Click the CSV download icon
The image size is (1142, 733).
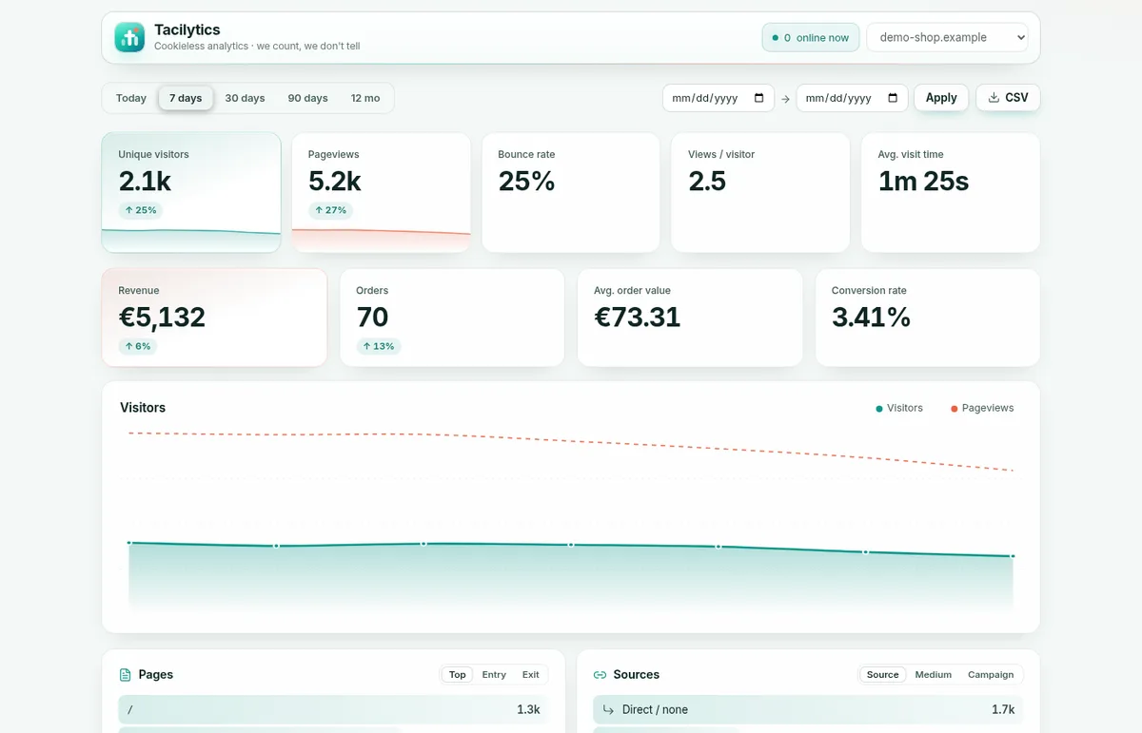pyautogui.click(x=994, y=98)
